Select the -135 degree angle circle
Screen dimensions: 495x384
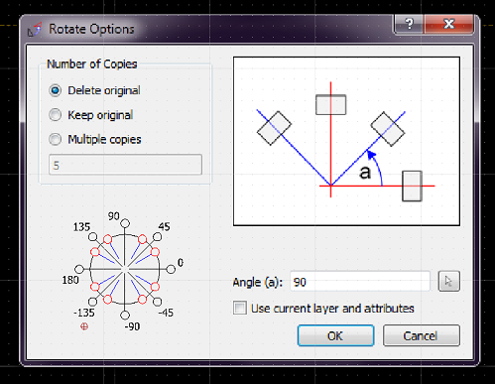[x=92, y=302]
